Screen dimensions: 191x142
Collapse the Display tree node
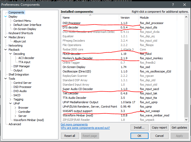point(6,17)
